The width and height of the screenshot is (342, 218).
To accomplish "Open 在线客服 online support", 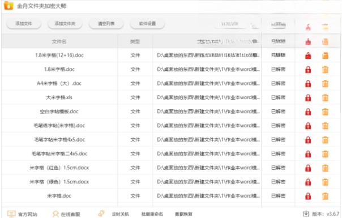I will tap(66, 214).
